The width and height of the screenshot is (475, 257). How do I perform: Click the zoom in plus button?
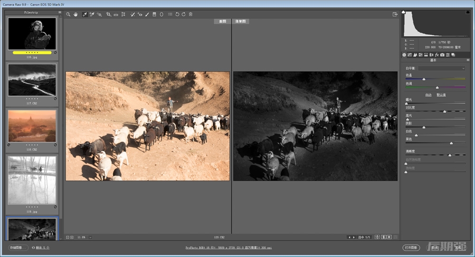coord(72,238)
